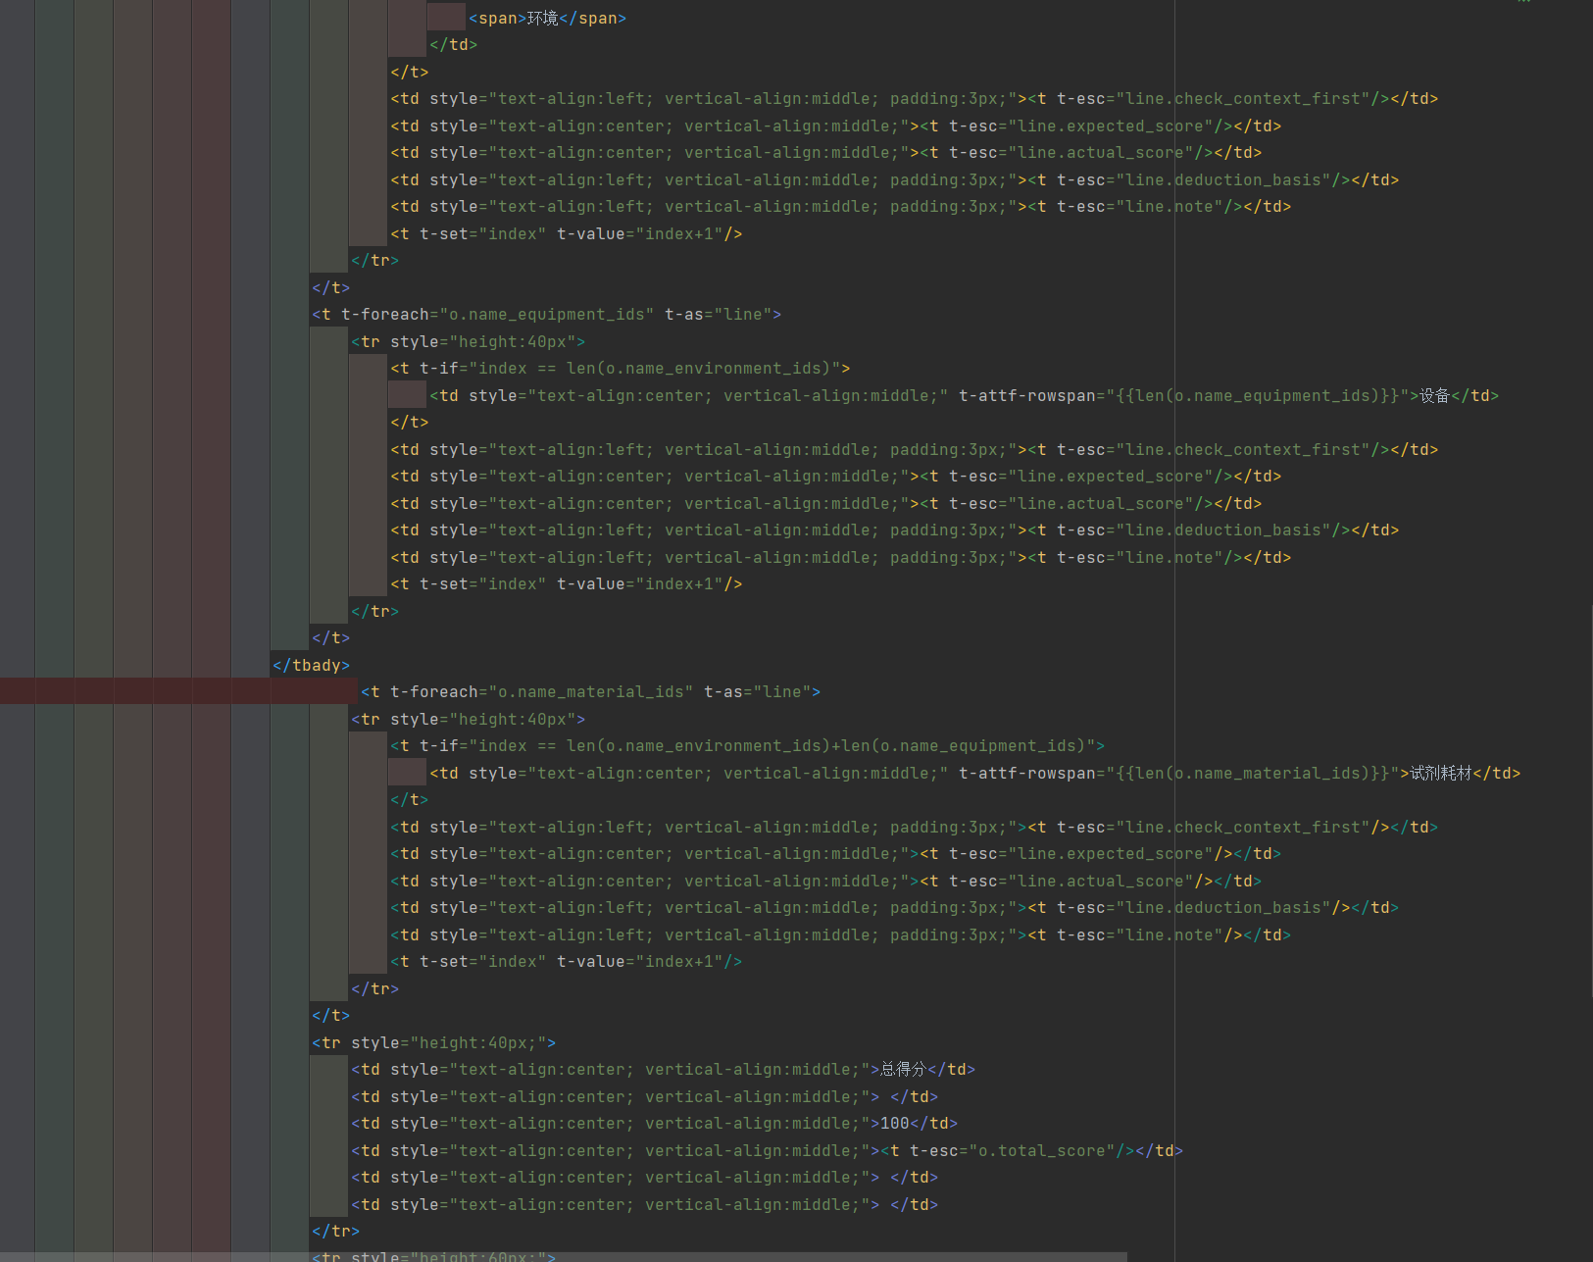Click line.deduction_basis in the equipment loop
1593x1262 pixels.
[1223, 530]
